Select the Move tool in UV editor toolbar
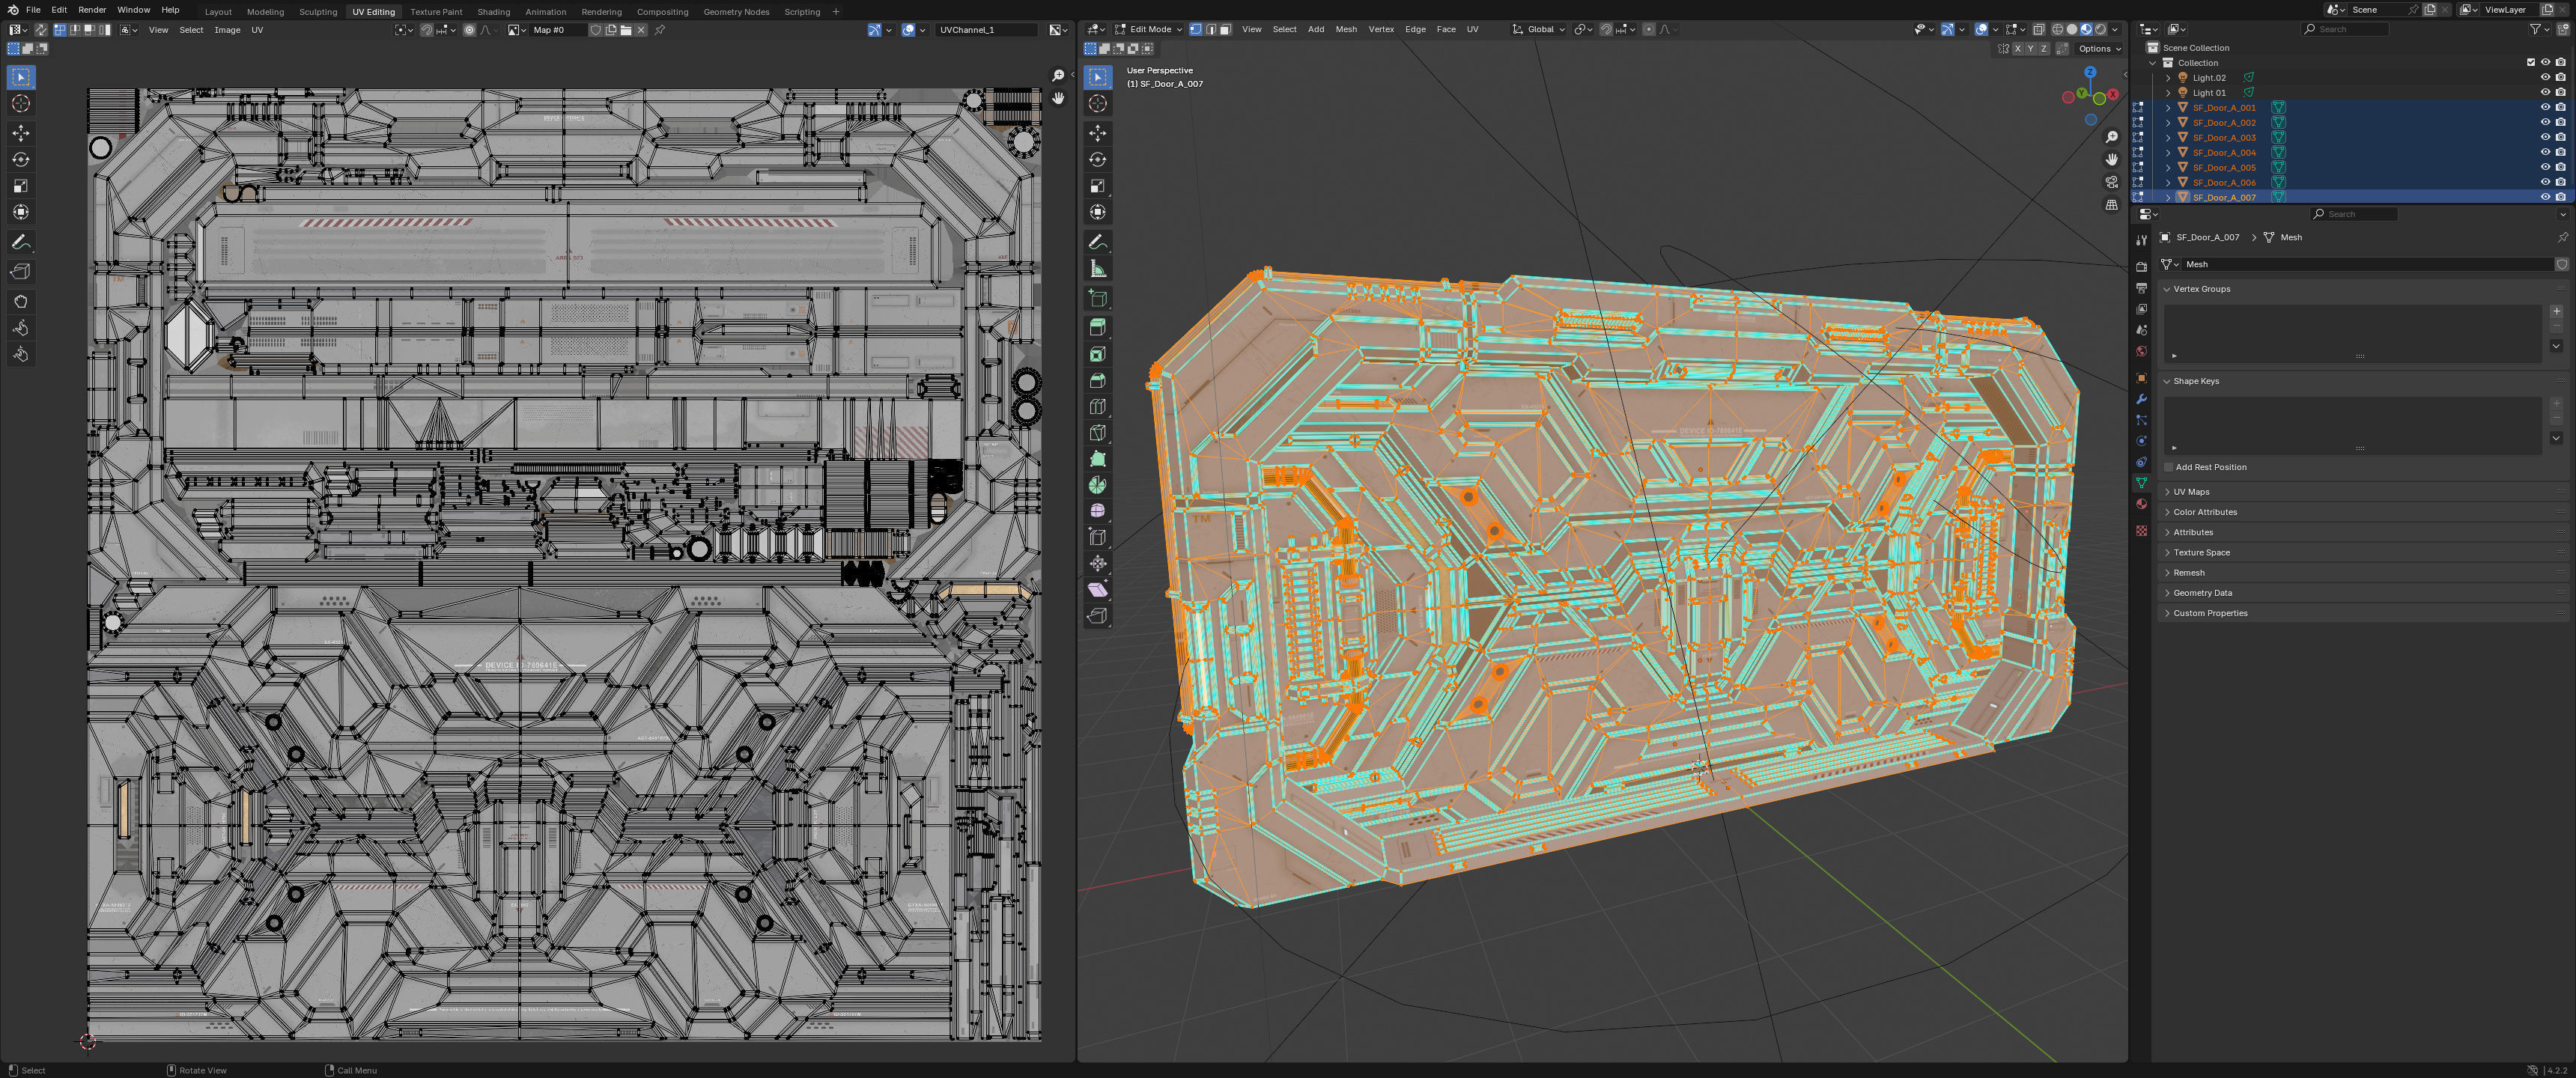 tap(21, 133)
